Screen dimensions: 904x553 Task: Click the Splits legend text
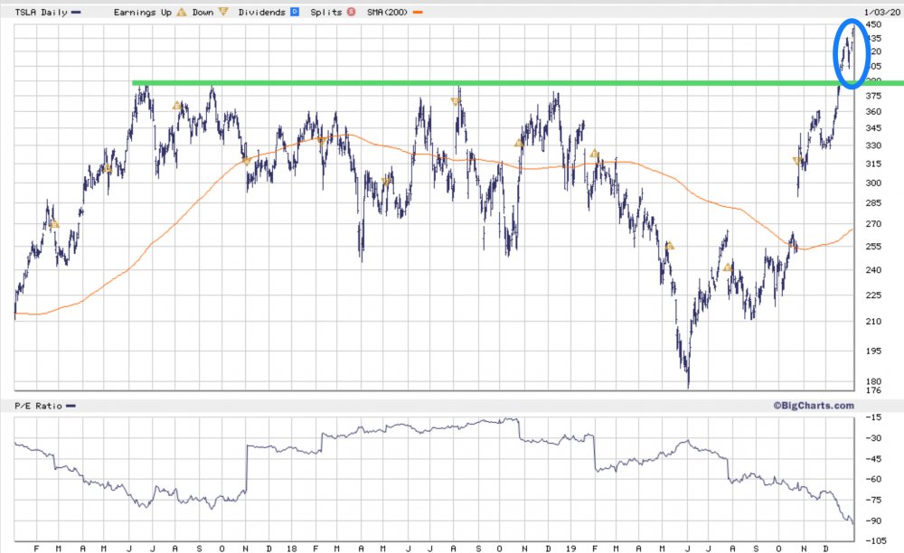pos(325,12)
